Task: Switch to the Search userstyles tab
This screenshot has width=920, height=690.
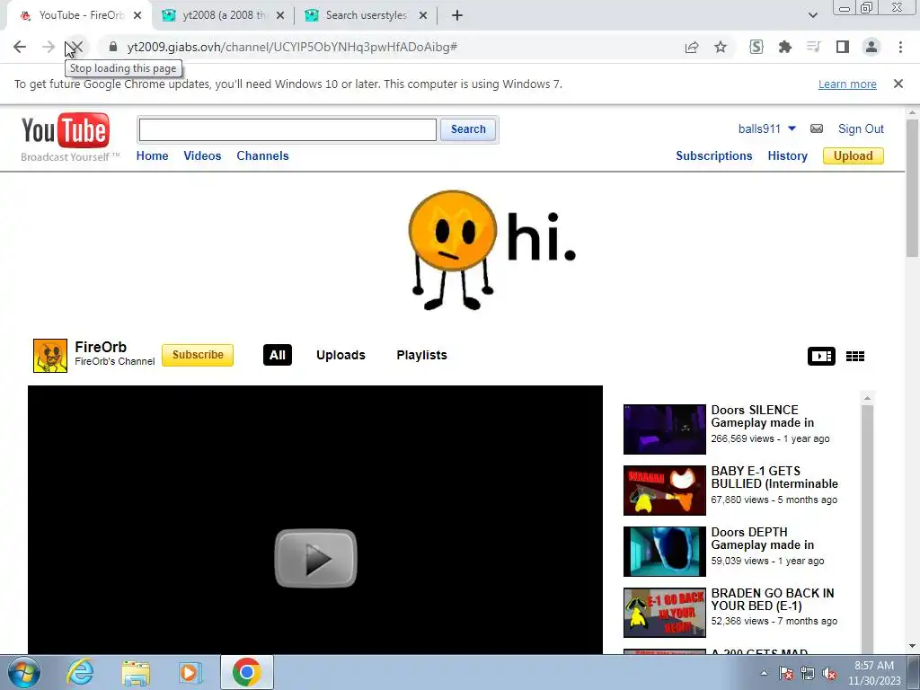Action: (366, 15)
